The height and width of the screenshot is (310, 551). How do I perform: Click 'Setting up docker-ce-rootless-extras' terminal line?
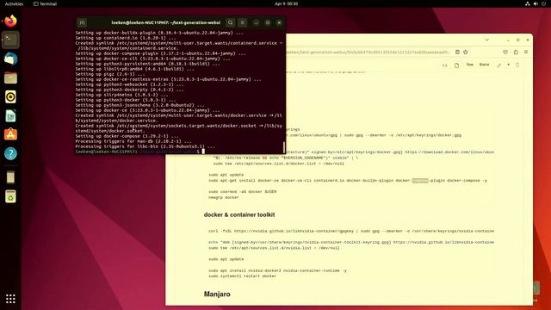coord(169,79)
